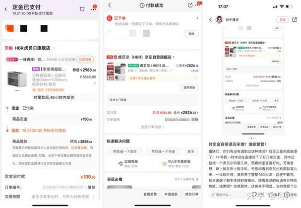
Task: Tap the 修改订单 button
Action: point(191,194)
